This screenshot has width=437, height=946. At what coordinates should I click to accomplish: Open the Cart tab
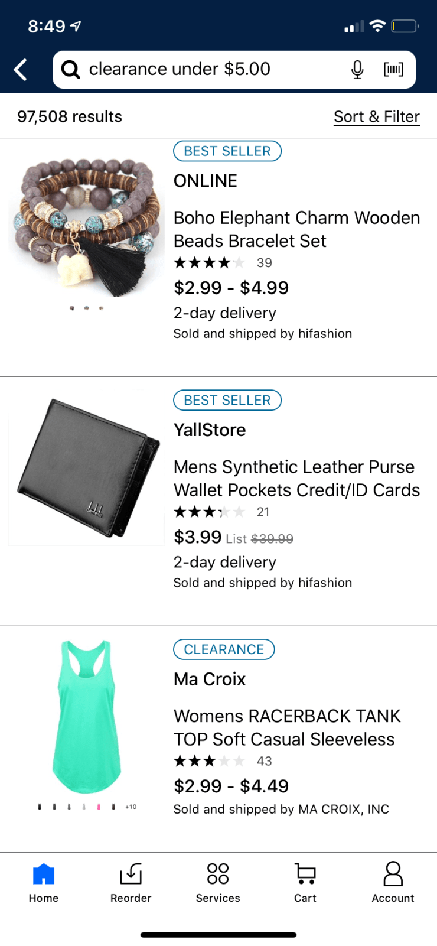click(305, 882)
